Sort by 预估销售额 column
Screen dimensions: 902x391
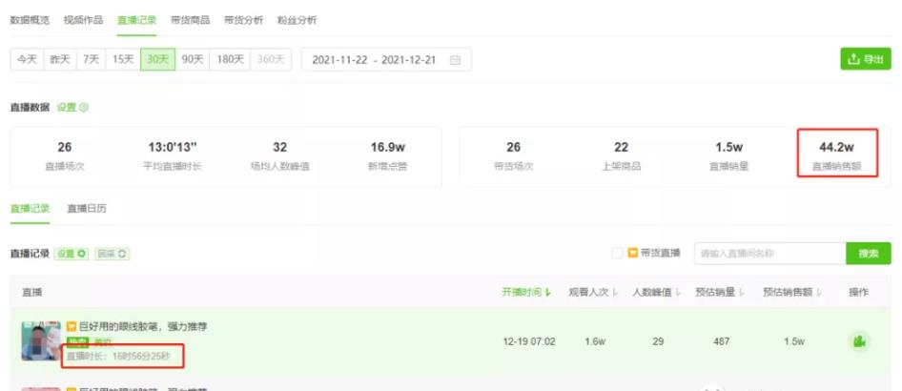point(791,292)
